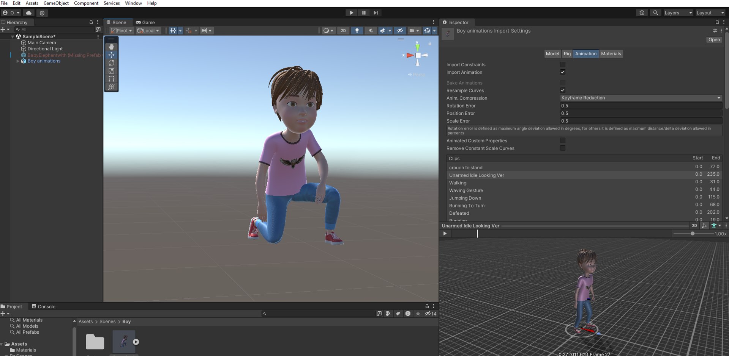Open the Local/Global dropdown

(148, 31)
